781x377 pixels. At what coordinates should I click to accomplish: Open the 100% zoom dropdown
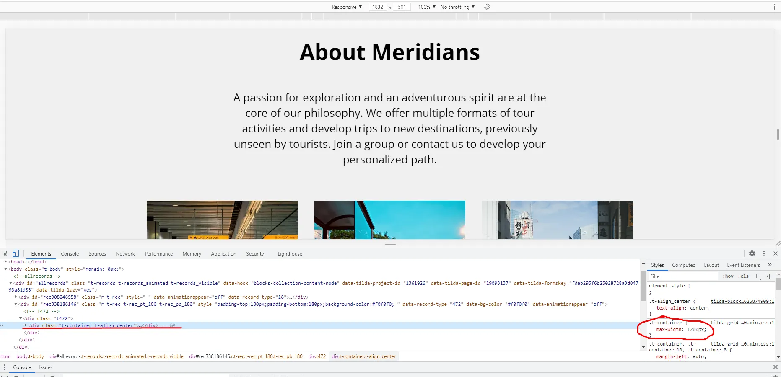(x=427, y=7)
